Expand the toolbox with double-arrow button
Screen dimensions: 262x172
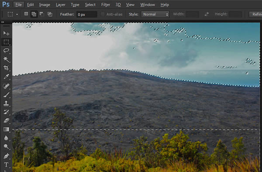click(x=3, y=22)
